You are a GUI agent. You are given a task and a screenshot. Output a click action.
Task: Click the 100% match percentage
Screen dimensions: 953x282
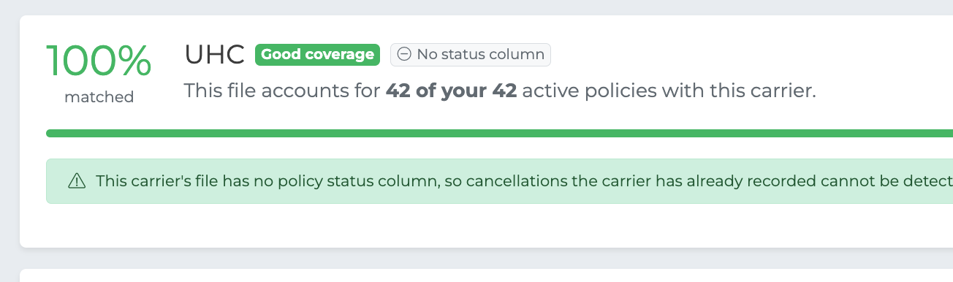tap(99, 61)
